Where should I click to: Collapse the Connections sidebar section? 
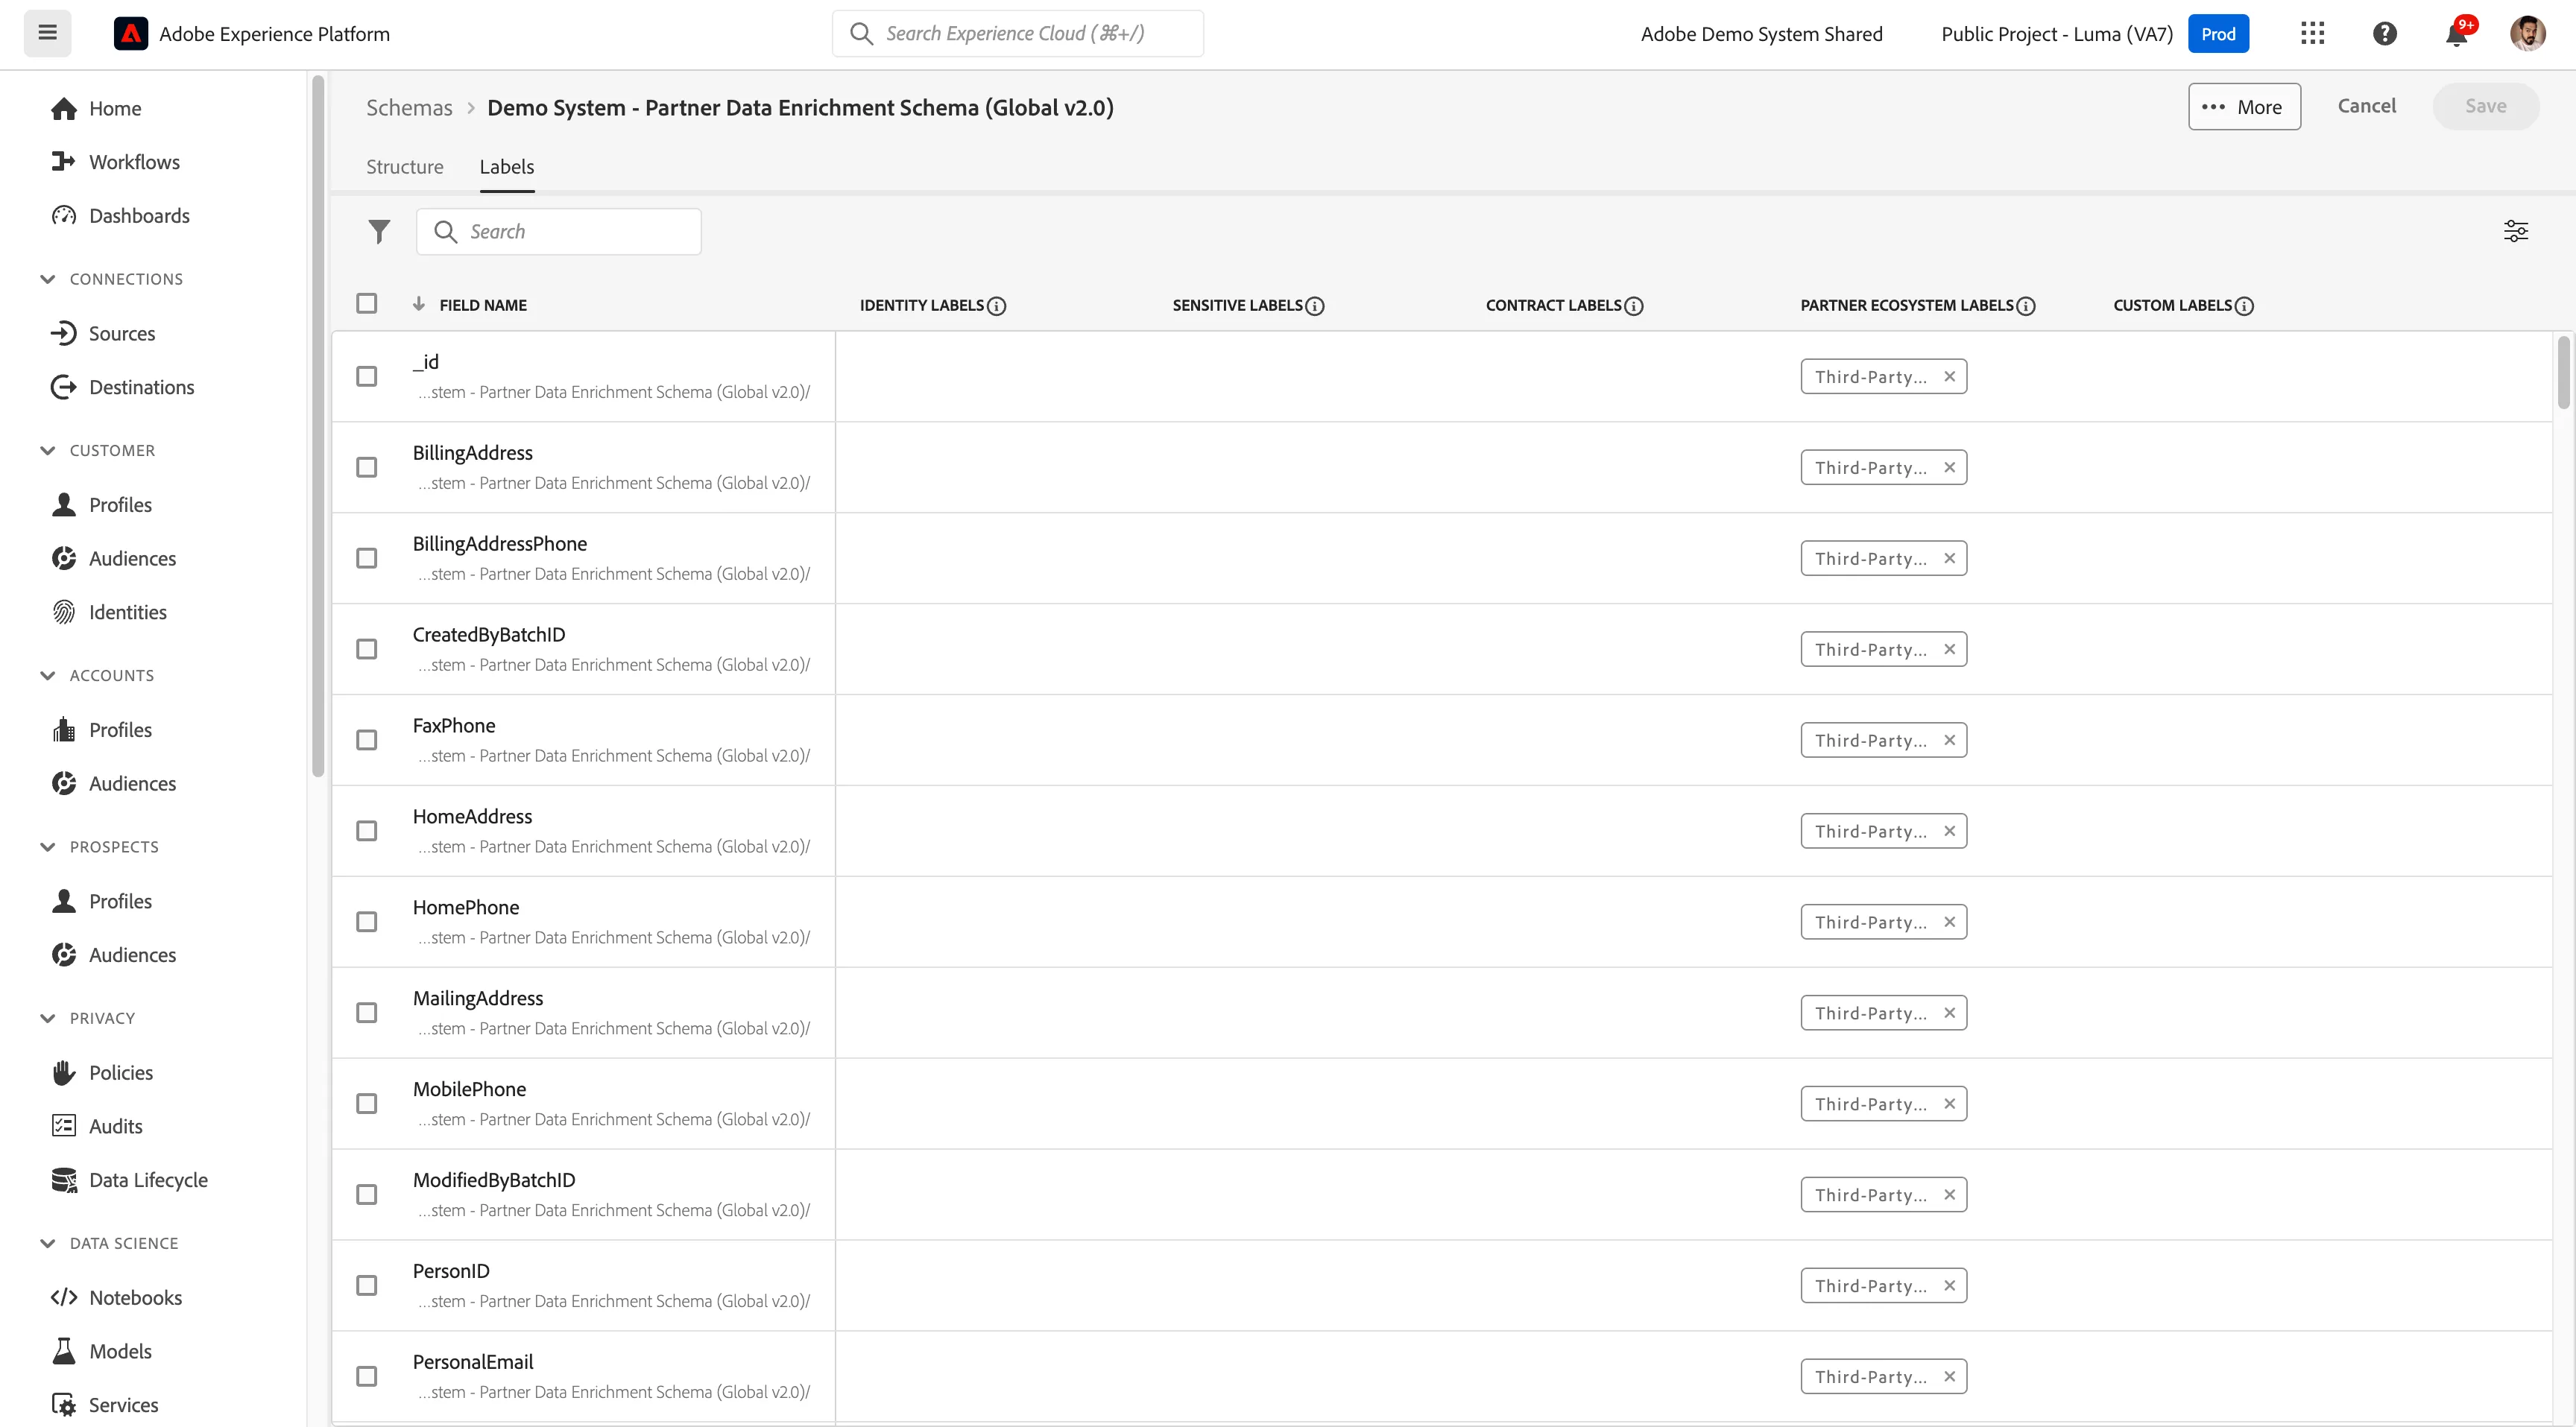click(47, 279)
